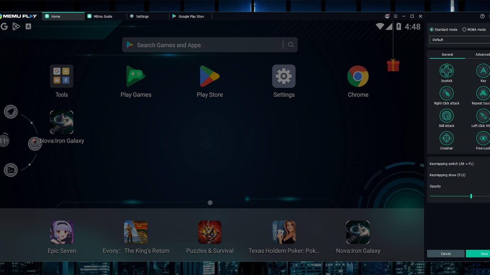Click the upload share circle icon
The width and height of the screenshot is (490, 275).
[x=35, y=144]
